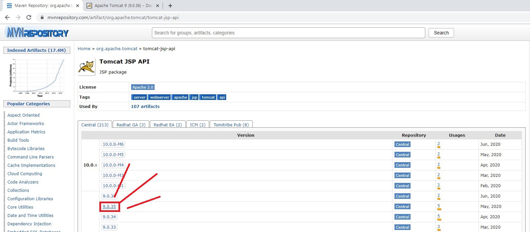
Task: Open version 10.0.0-M5
Action: tap(113, 155)
